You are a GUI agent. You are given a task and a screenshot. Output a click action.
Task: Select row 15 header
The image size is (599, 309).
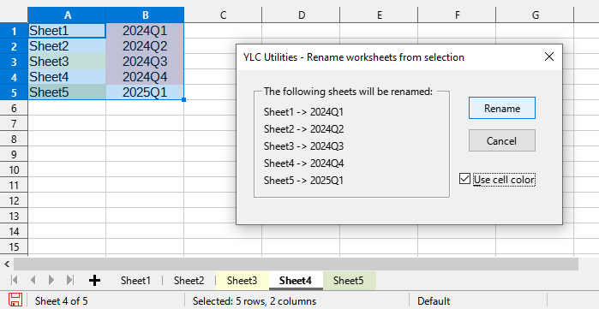[x=14, y=247]
